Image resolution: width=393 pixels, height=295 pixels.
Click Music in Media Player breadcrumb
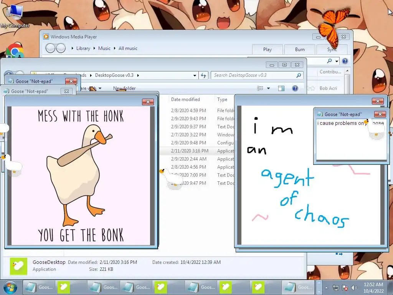pos(104,48)
